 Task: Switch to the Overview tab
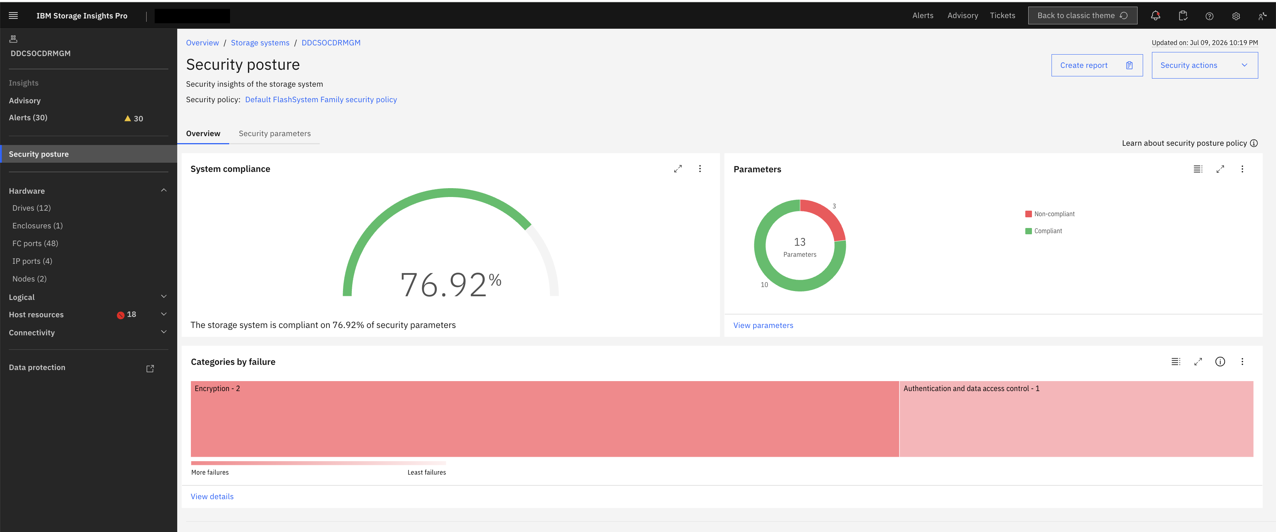(203, 134)
